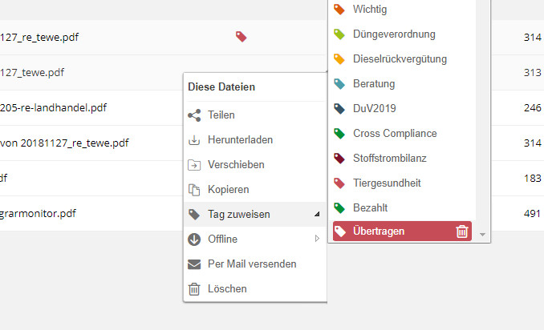544x330 pixels.
Task: Click the trash icon on Übertragen tag
Action: 462,231
